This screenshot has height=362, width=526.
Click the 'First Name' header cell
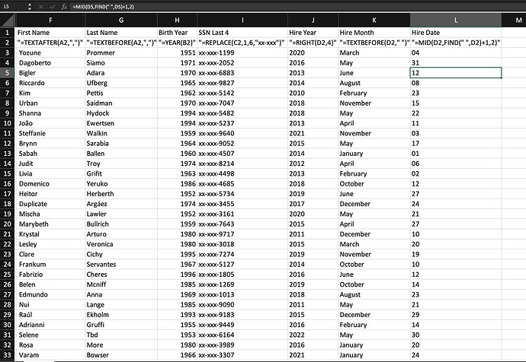50,33
